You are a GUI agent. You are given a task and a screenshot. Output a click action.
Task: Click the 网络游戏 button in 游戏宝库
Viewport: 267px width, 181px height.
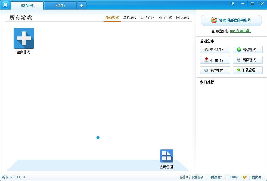point(248,50)
